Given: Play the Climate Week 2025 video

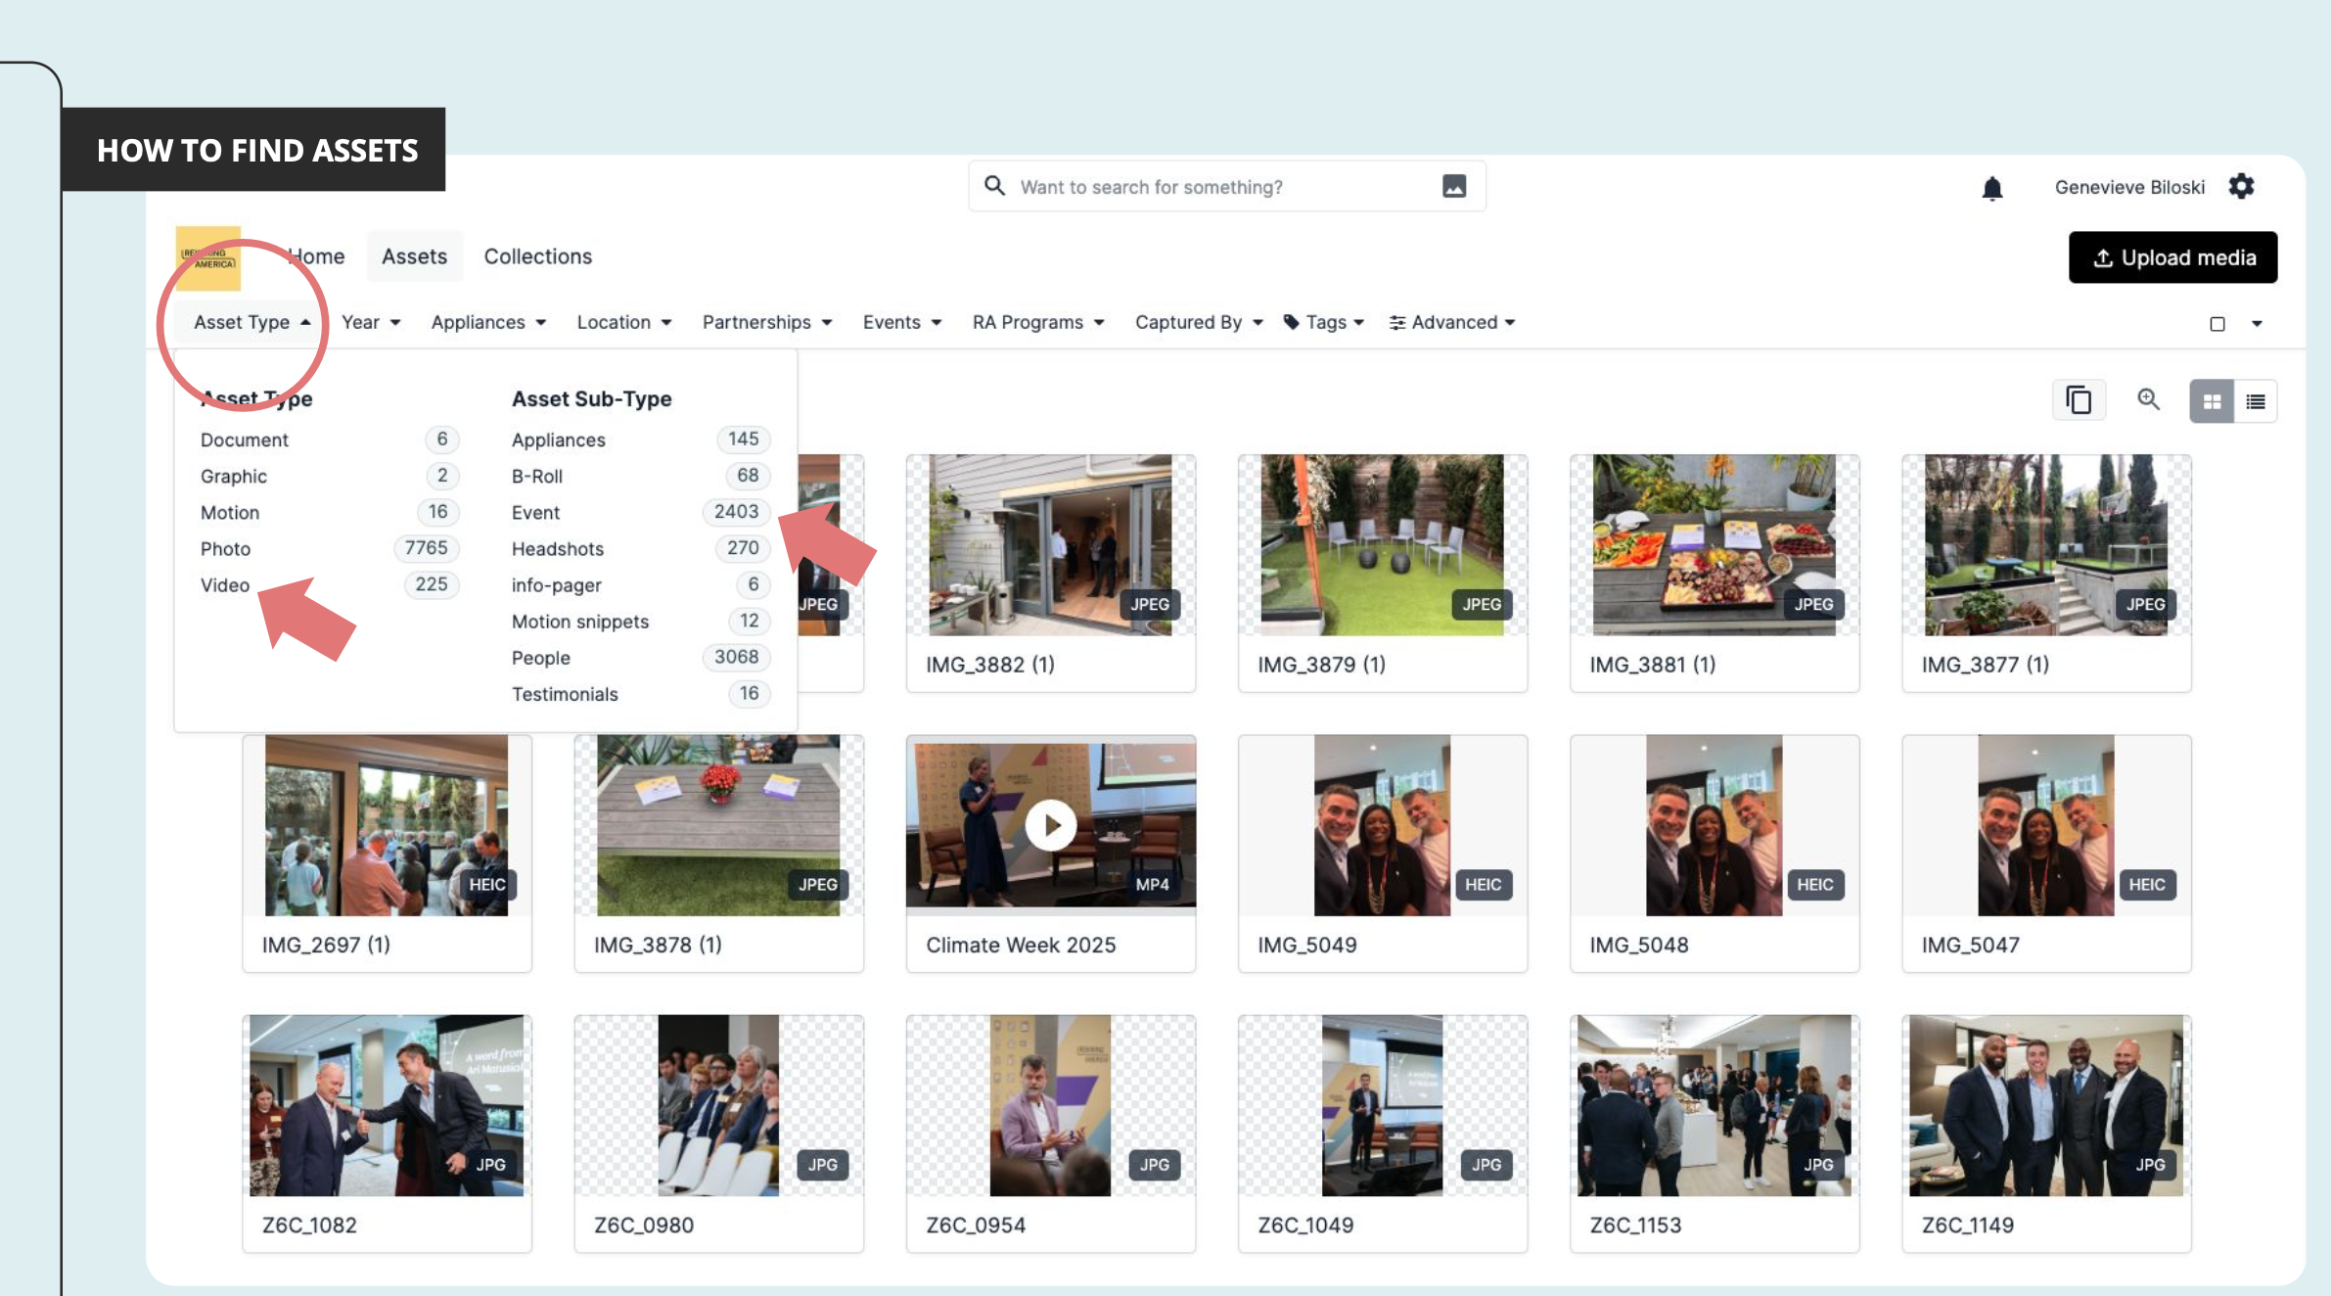Looking at the screenshot, I should click(1050, 825).
